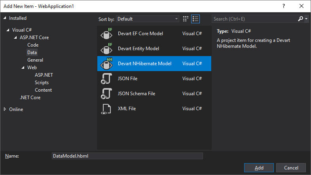Image resolution: width=311 pixels, height=175 pixels.
Task: Select the Devart EF Core Model icon
Action: coord(106,34)
